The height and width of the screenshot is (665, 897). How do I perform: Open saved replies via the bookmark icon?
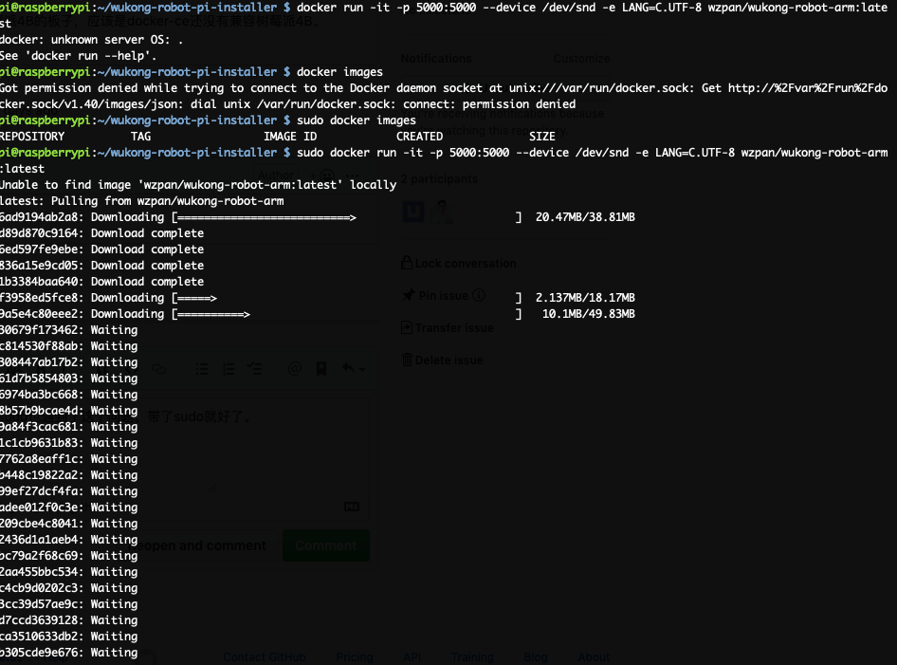(322, 368)
